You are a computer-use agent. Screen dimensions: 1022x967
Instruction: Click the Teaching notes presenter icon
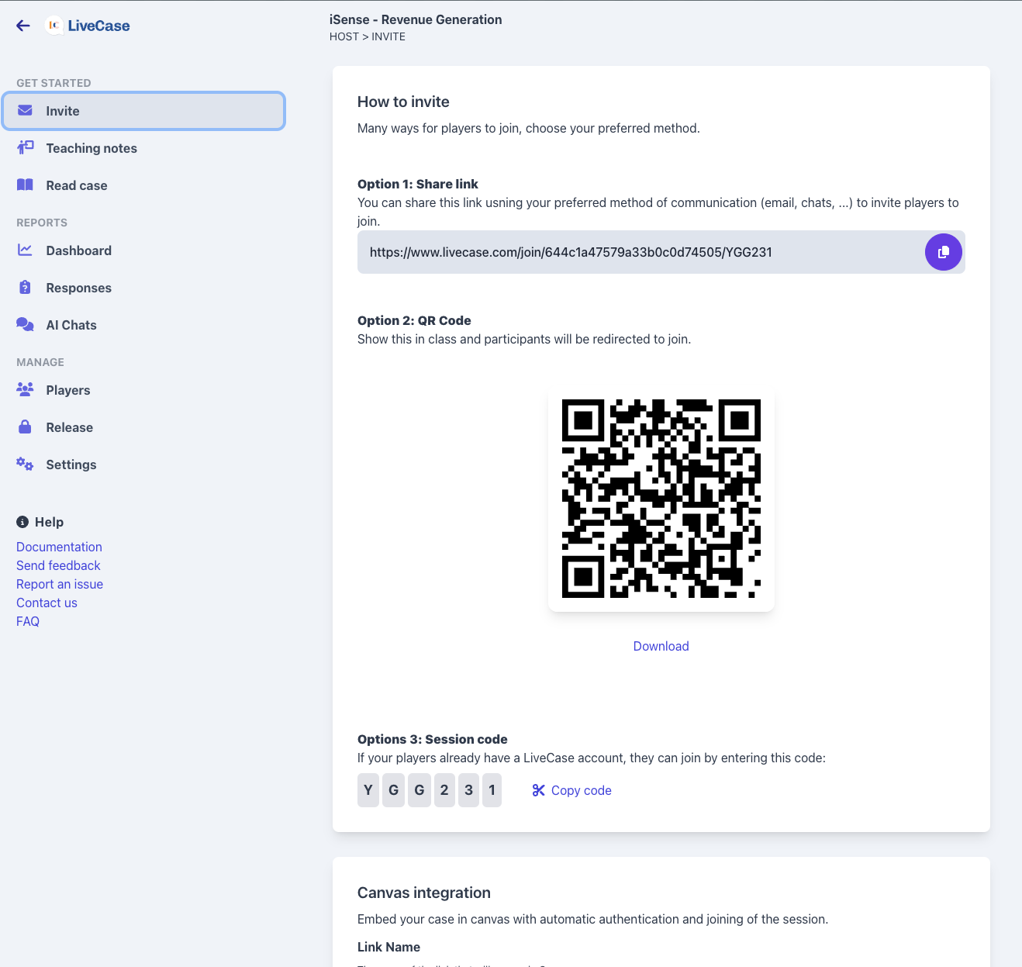point(25,147)
